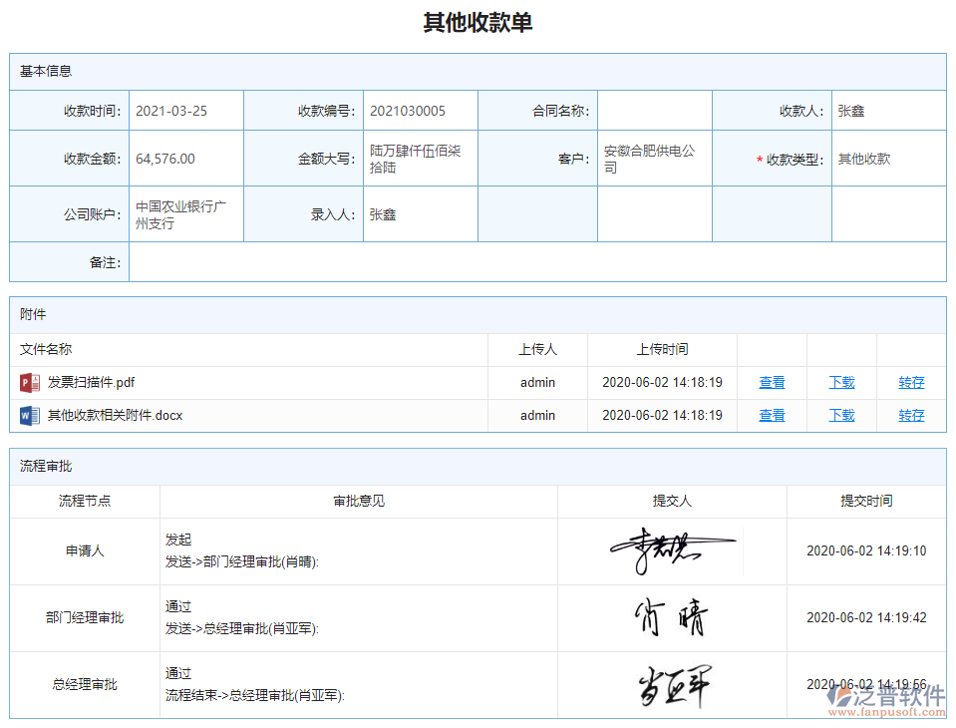The image size is (956, 728).
Task: Click the Word icon beside 其他收款相关附件.docx
Action: coord(31,416)
